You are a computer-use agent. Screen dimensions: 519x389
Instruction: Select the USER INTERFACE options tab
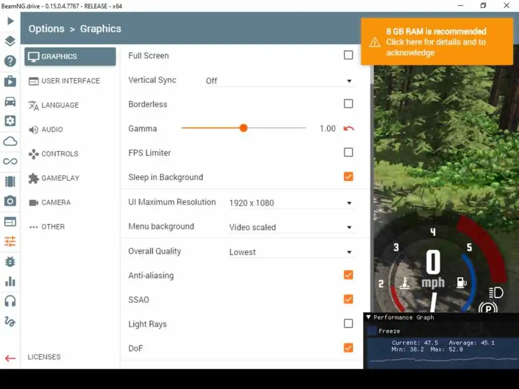coord(70,81)
